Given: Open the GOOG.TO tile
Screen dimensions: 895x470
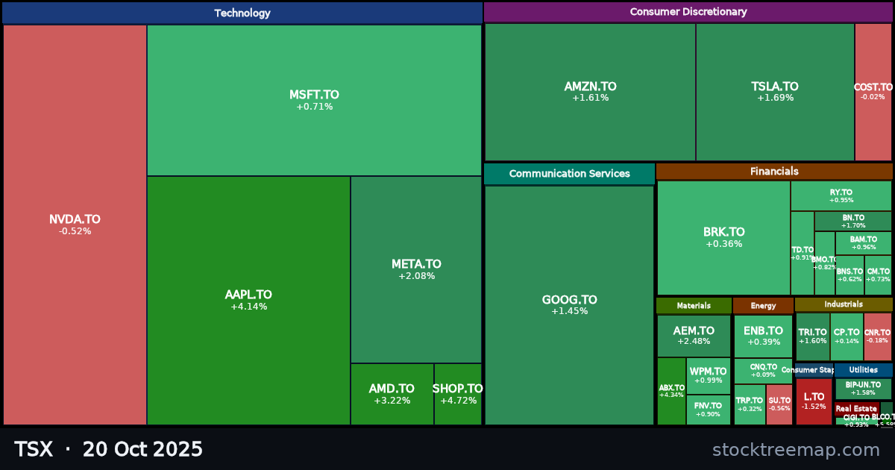Looking at the screenshot, I should (x=569, y=305).
